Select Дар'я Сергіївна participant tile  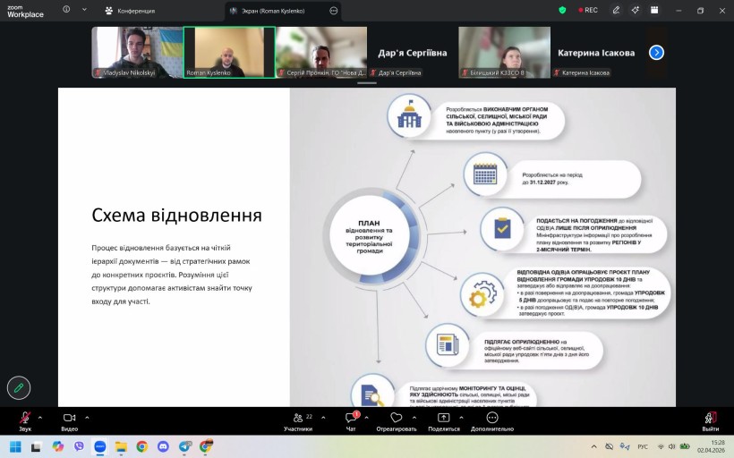coord(413,53)
